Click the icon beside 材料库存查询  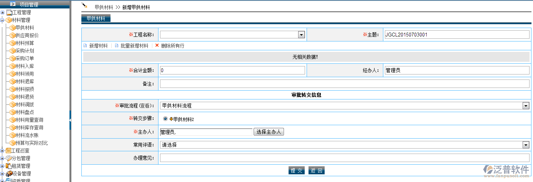pos(13,127)
